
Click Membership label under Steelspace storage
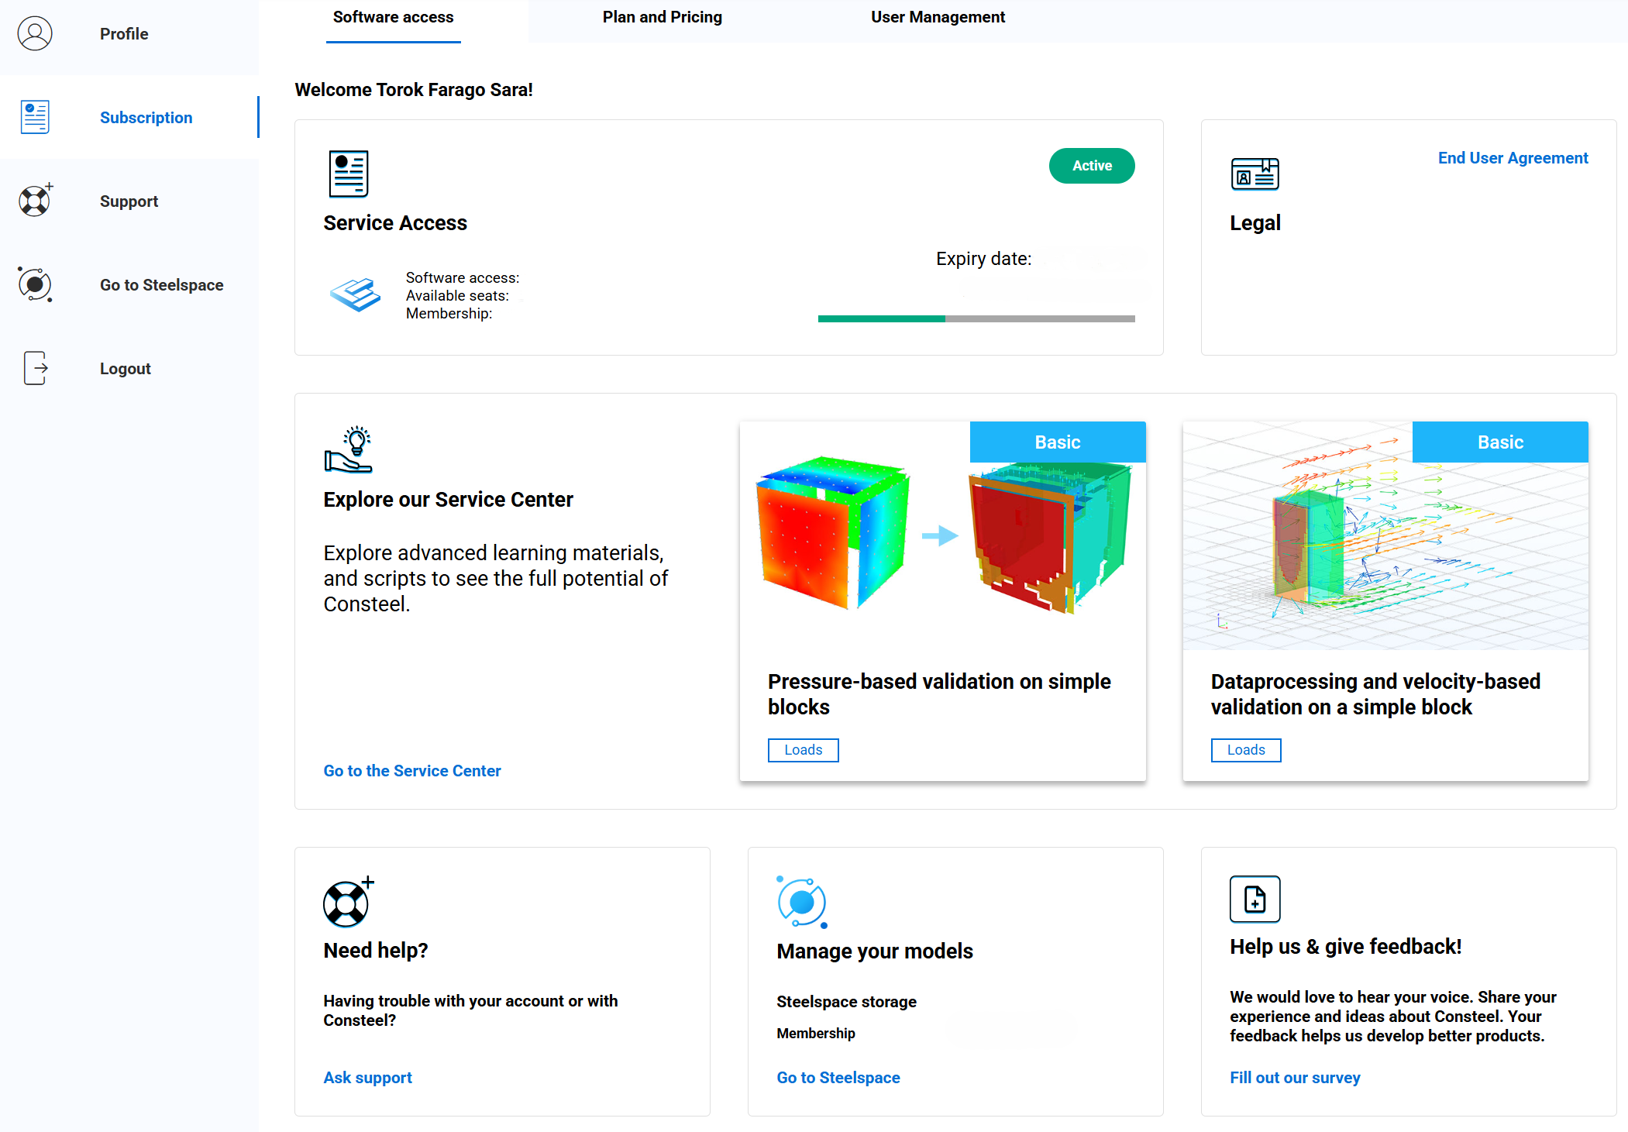coord(816,1034)
